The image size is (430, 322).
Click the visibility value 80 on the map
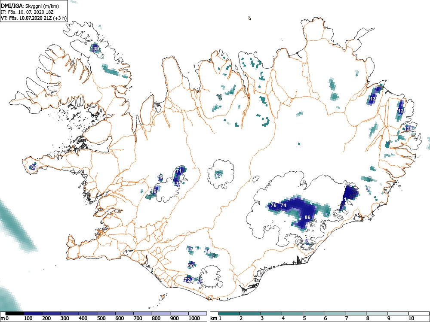click(x=208, y=252)
